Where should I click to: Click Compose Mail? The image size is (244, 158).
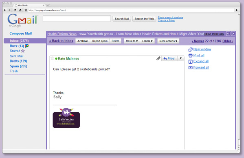(20, 33)
